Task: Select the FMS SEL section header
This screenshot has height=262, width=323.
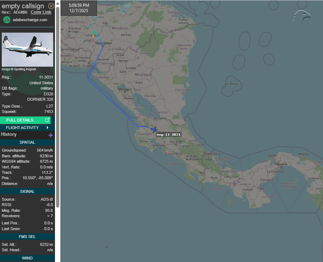Action: [x=27, y=237]
